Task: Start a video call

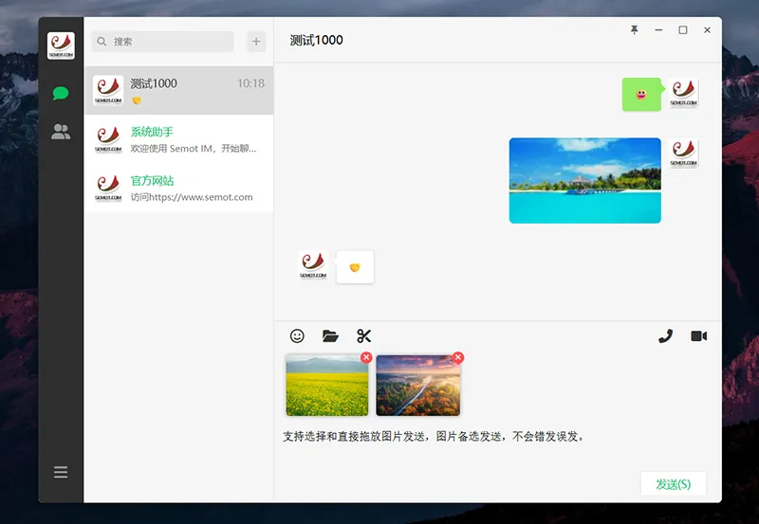Action: click(698, 336)
